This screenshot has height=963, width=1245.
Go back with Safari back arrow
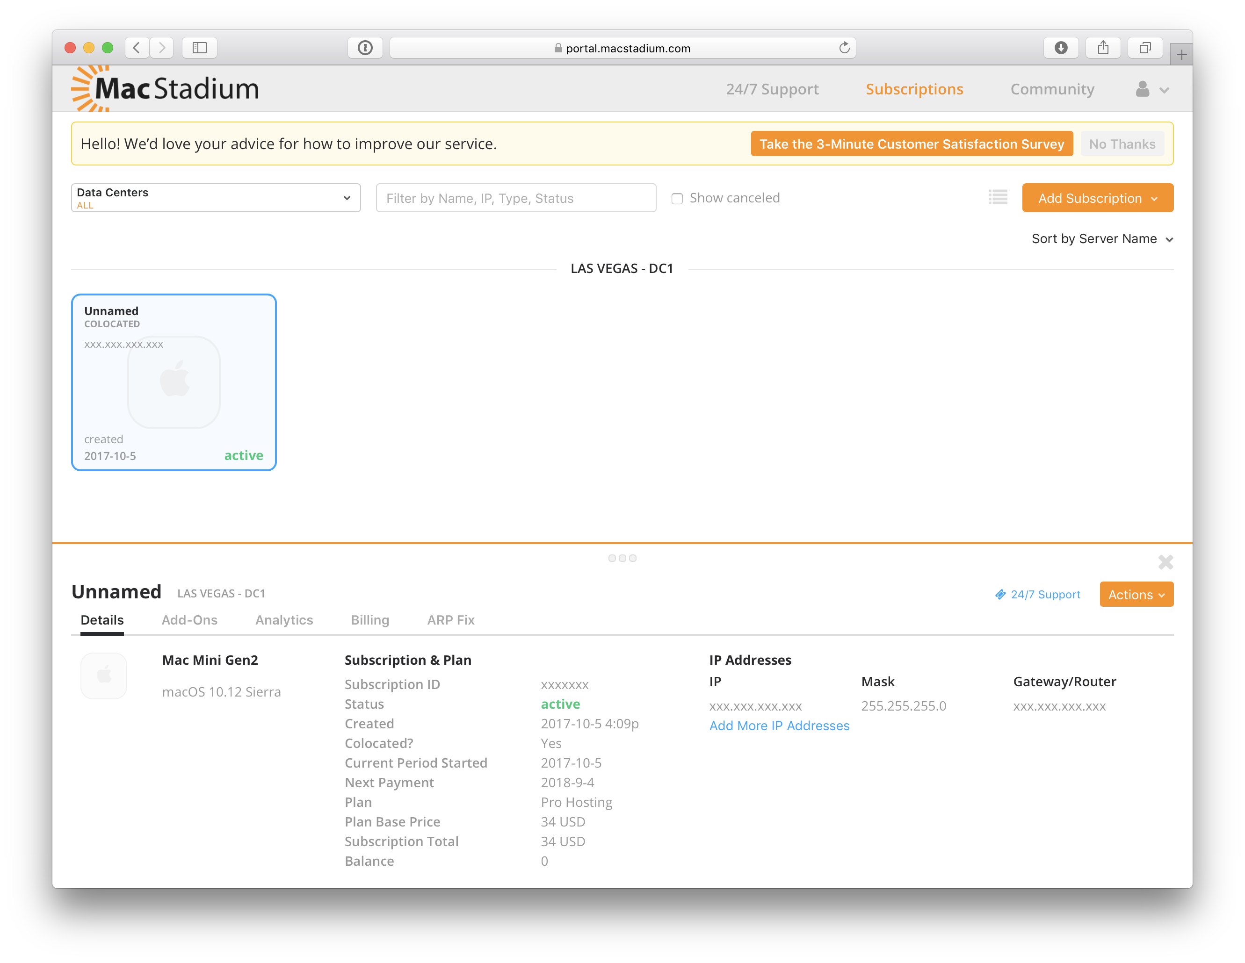pos(137,48)
